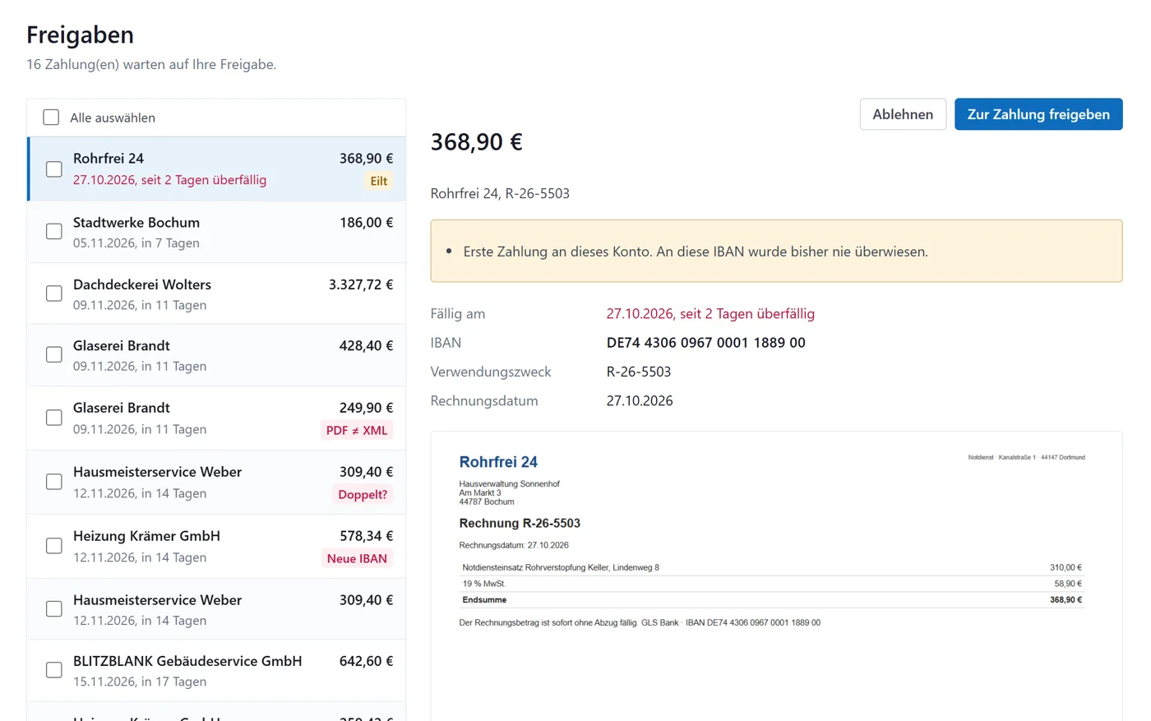Click the 'Eilt' badge on Rohrfrei 24
Viewport: 1151px width, 721px height.
(379, 181)
